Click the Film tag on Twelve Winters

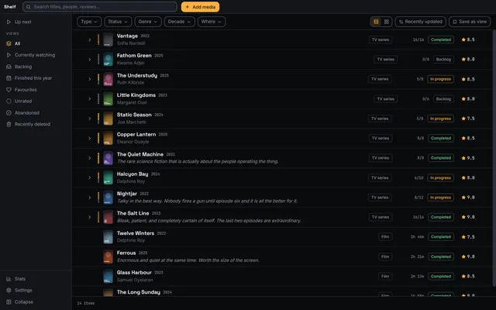[385, 236]
